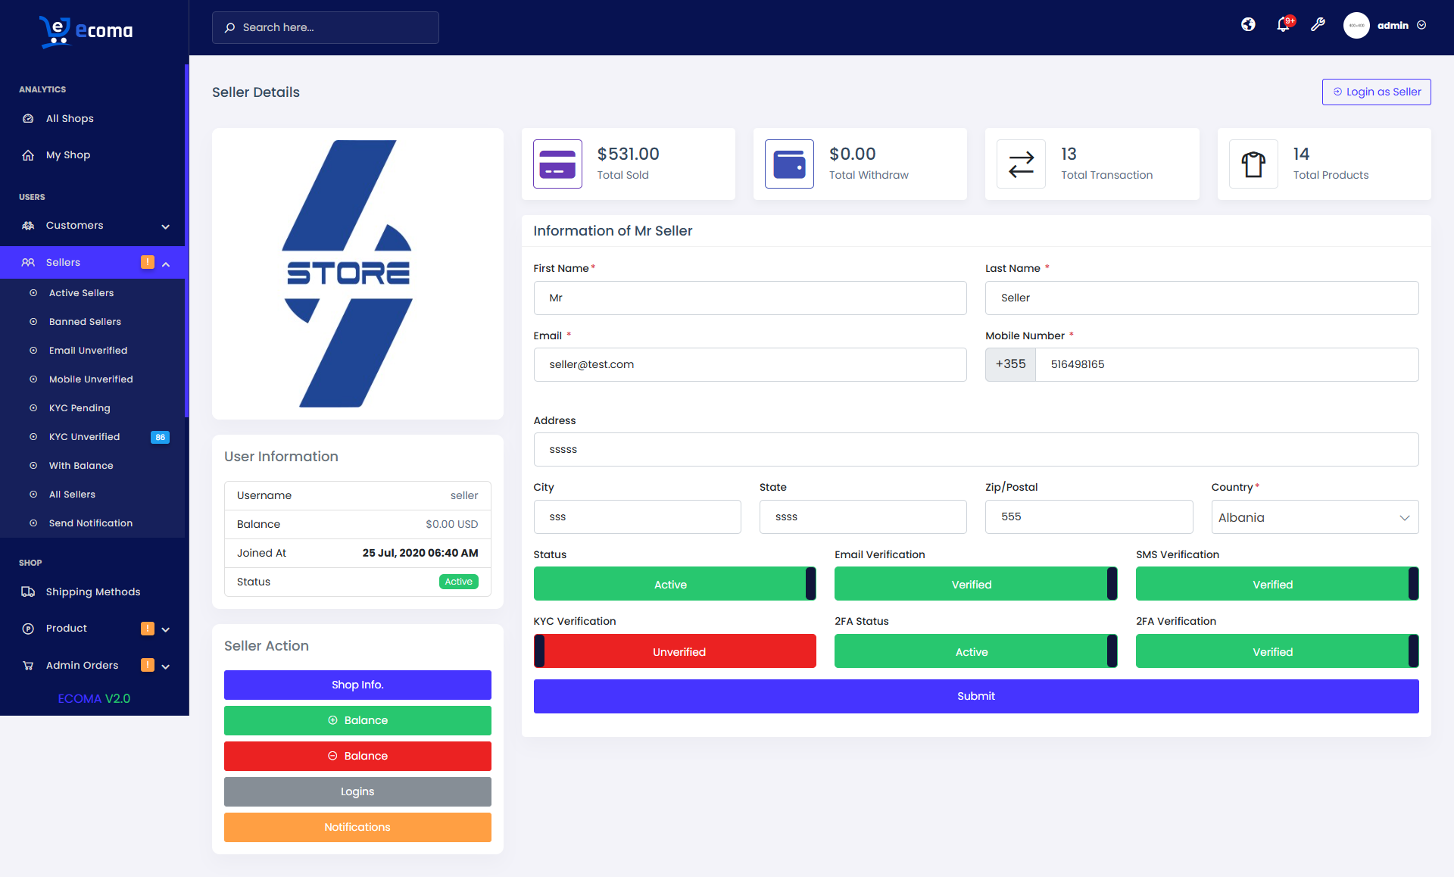Click the Total Products shirt icon
Image resolution: width=1454 pixels, height=877 pixels.
pos(1253,164)
